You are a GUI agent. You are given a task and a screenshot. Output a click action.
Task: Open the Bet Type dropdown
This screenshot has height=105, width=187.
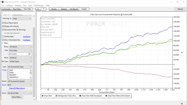(x=21, y=61)
